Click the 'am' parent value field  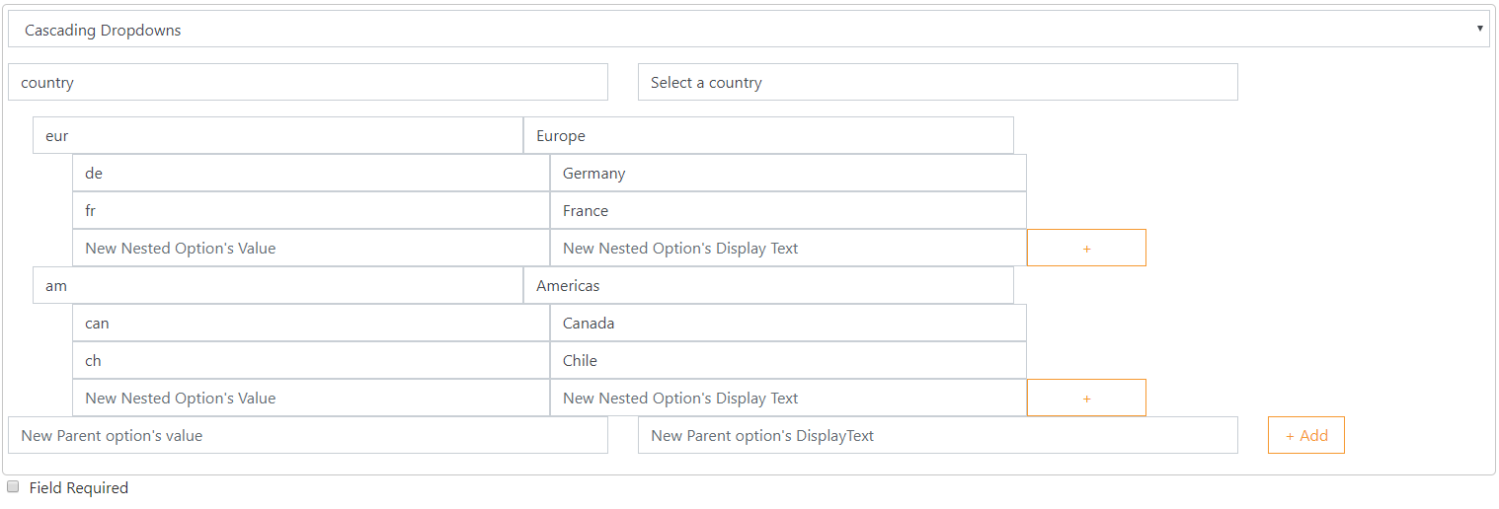(277, 285)
